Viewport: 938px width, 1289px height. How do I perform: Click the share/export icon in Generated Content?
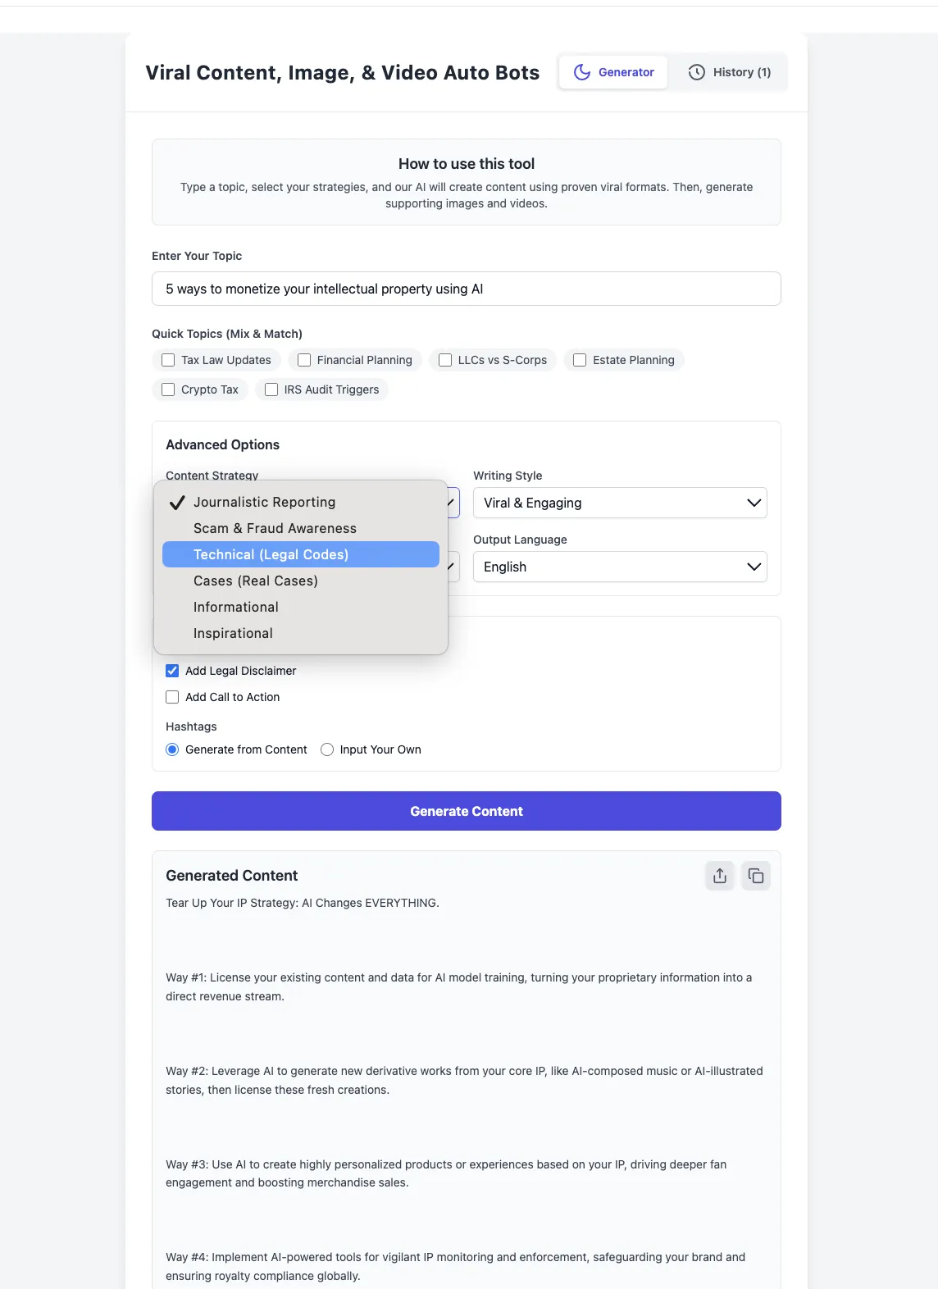click(720, 876)
